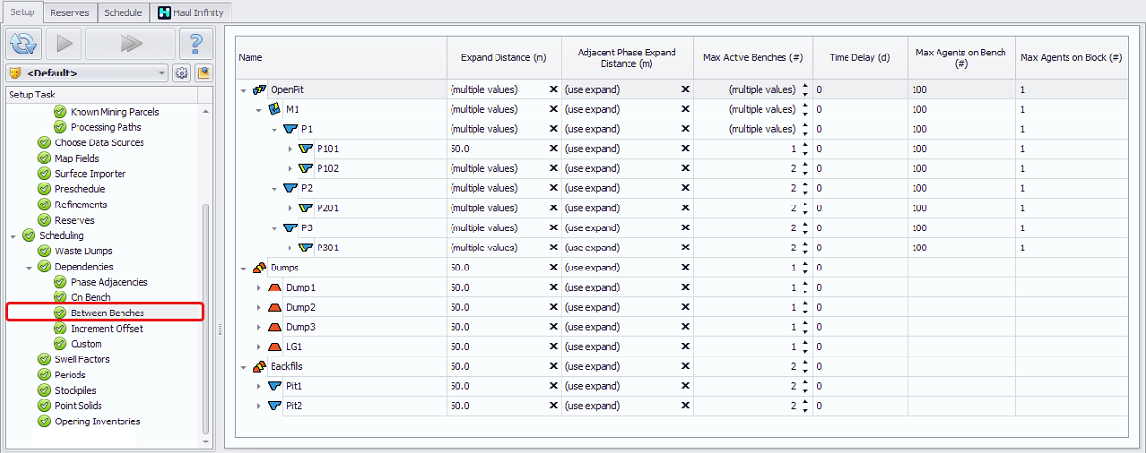Click the yellow sticky note icon

[204, 73]
